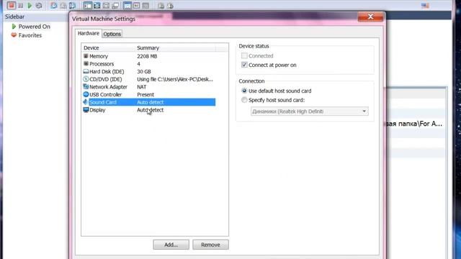The image size is (461, 259).
Task: Select the Summary View toolbar icon
Action: pyautogui.click(x=136, y=5)
